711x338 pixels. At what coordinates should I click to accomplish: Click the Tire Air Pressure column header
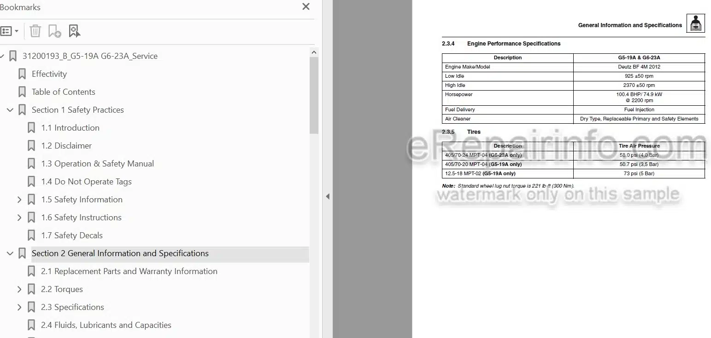click(639, 146)
